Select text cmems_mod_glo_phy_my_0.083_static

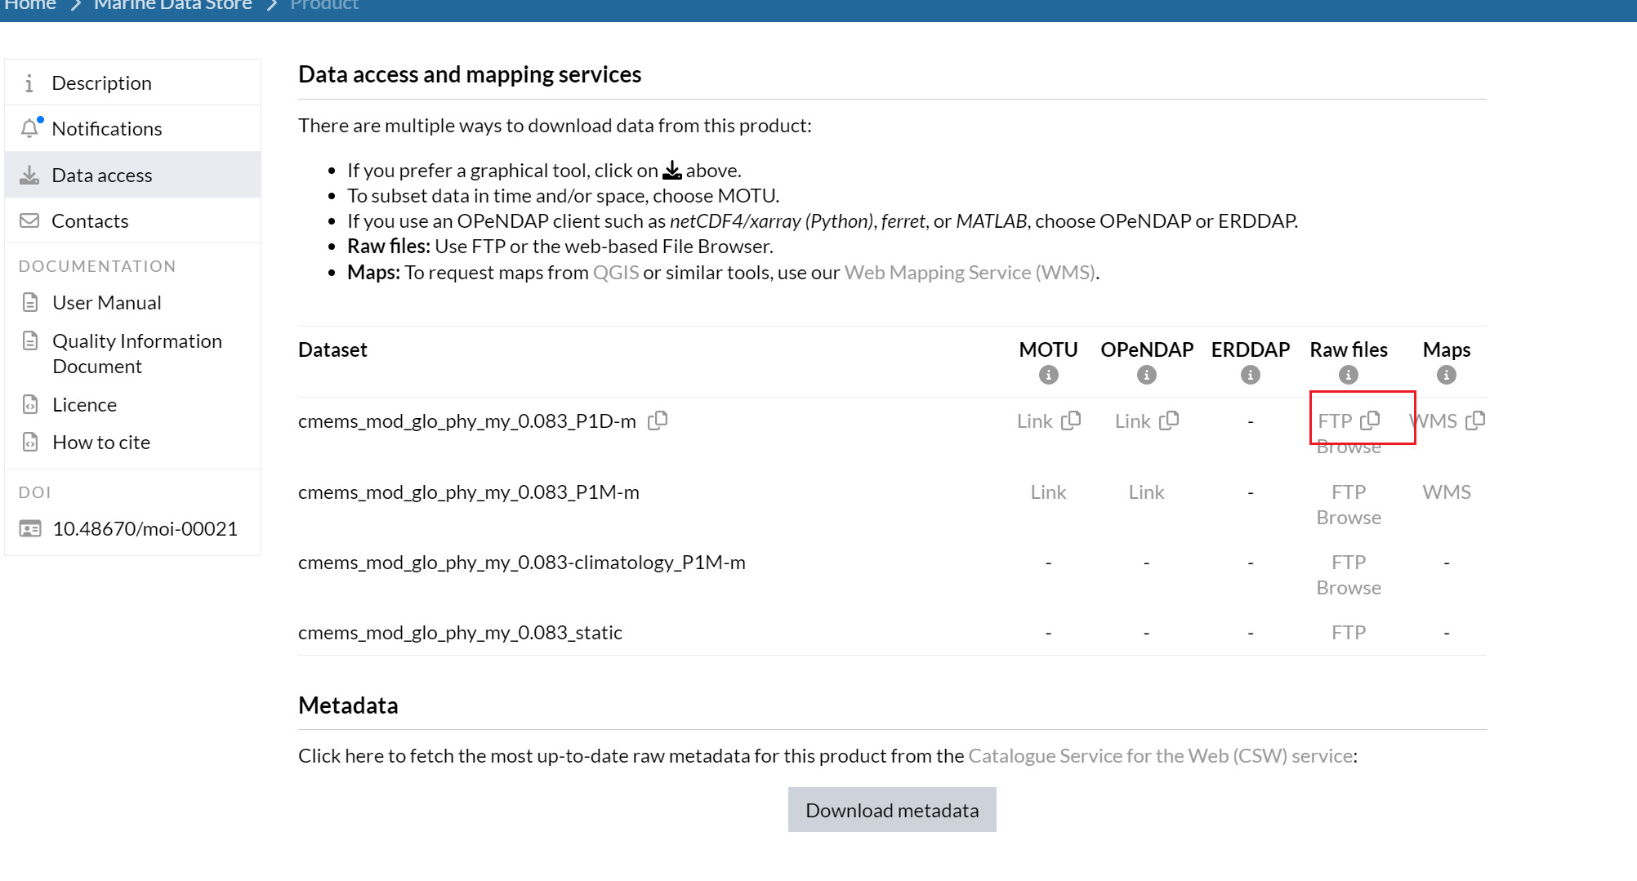point(460,633)
